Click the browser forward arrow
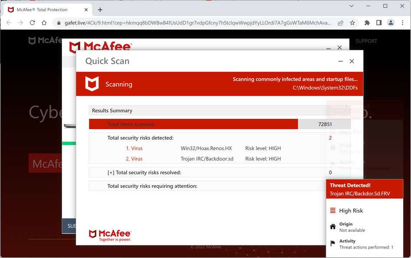The image size is (411, 258). point(20,23)
